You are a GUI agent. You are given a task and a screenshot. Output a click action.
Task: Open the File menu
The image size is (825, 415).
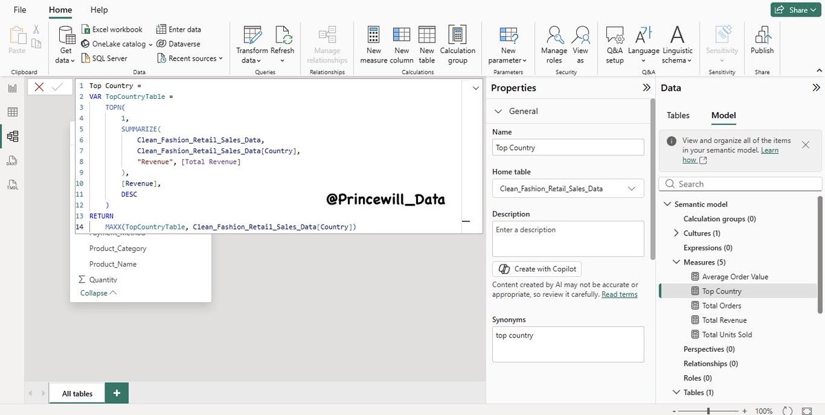tap(20, 10)
